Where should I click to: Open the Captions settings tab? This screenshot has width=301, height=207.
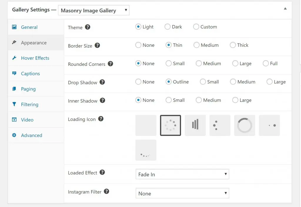click(x=30, y=74)
